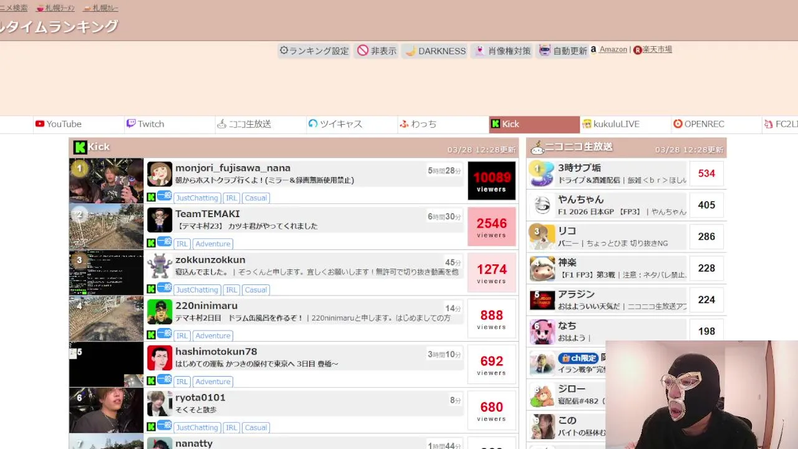
Task: Click ryota0101 avatar icon
Action: (x=160, y=404)
